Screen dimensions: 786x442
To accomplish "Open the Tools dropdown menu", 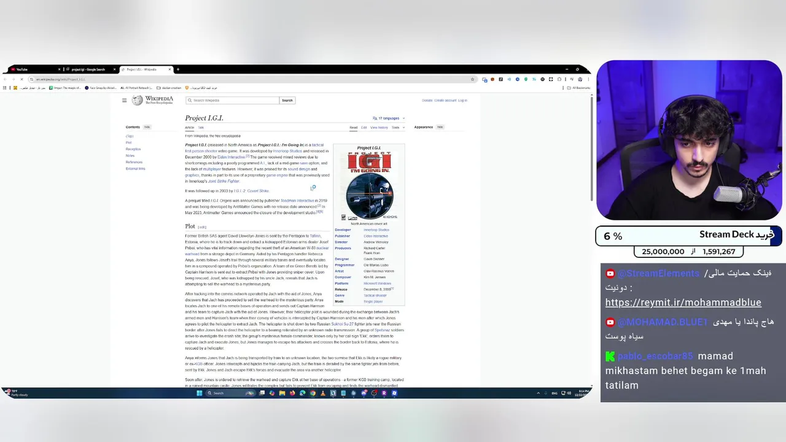I will click(x=397, y=127).
